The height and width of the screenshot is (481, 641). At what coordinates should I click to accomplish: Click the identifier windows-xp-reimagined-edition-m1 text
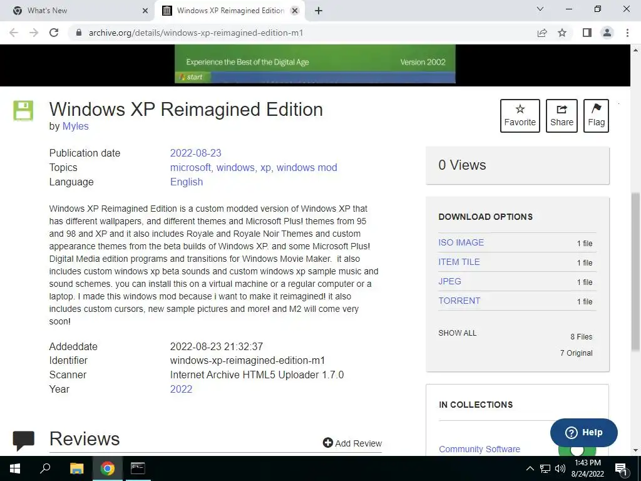(x=247, y=360)
